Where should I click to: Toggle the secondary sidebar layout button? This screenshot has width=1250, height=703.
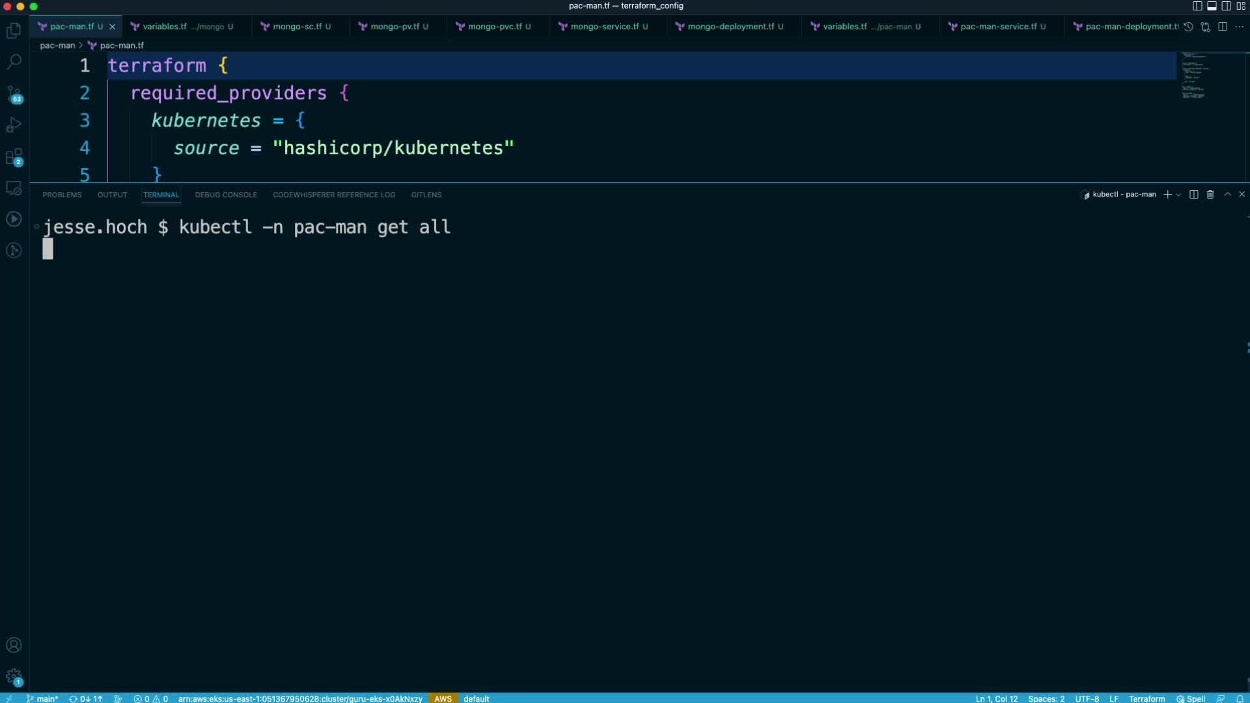click(1226, 6)
